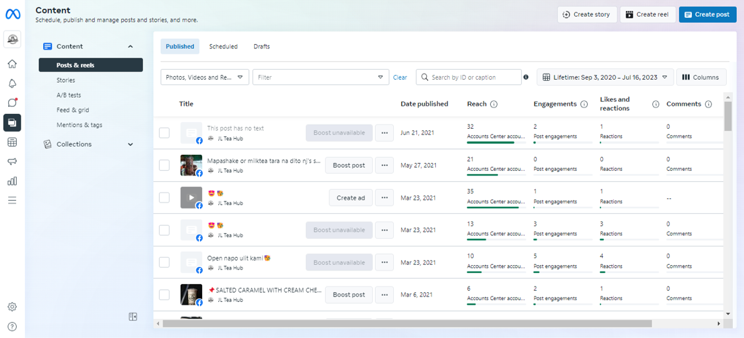Collapse the Content section
The width and height of the screenshot is (744, 338).
click(x=131, y=47)
